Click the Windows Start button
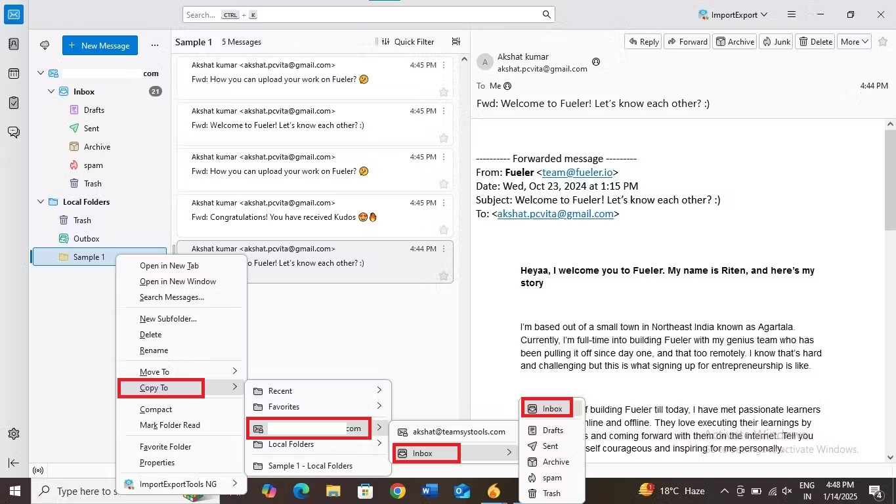Viewport: 896px width, 504px height. click(x=14, y=491)
